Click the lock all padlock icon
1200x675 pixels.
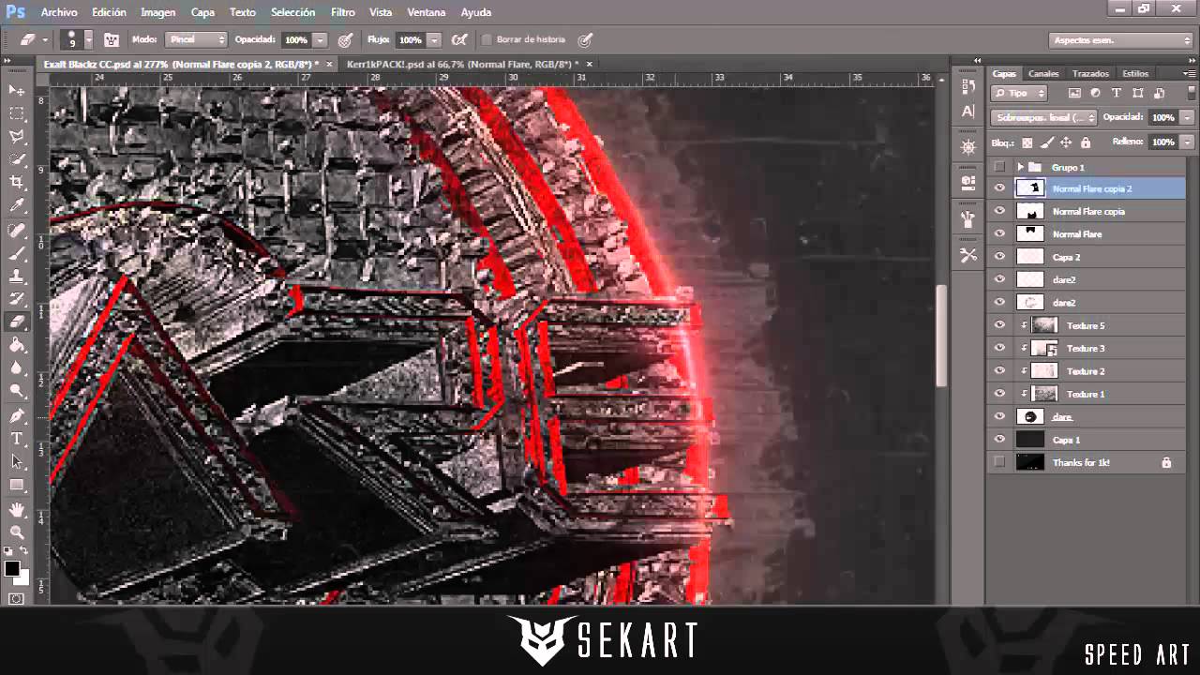pos(1086,142)
